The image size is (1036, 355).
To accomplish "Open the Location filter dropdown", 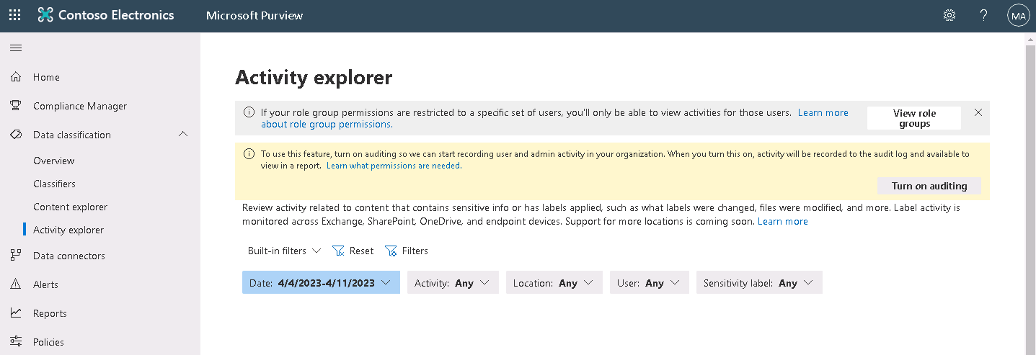I will [554, 283].
